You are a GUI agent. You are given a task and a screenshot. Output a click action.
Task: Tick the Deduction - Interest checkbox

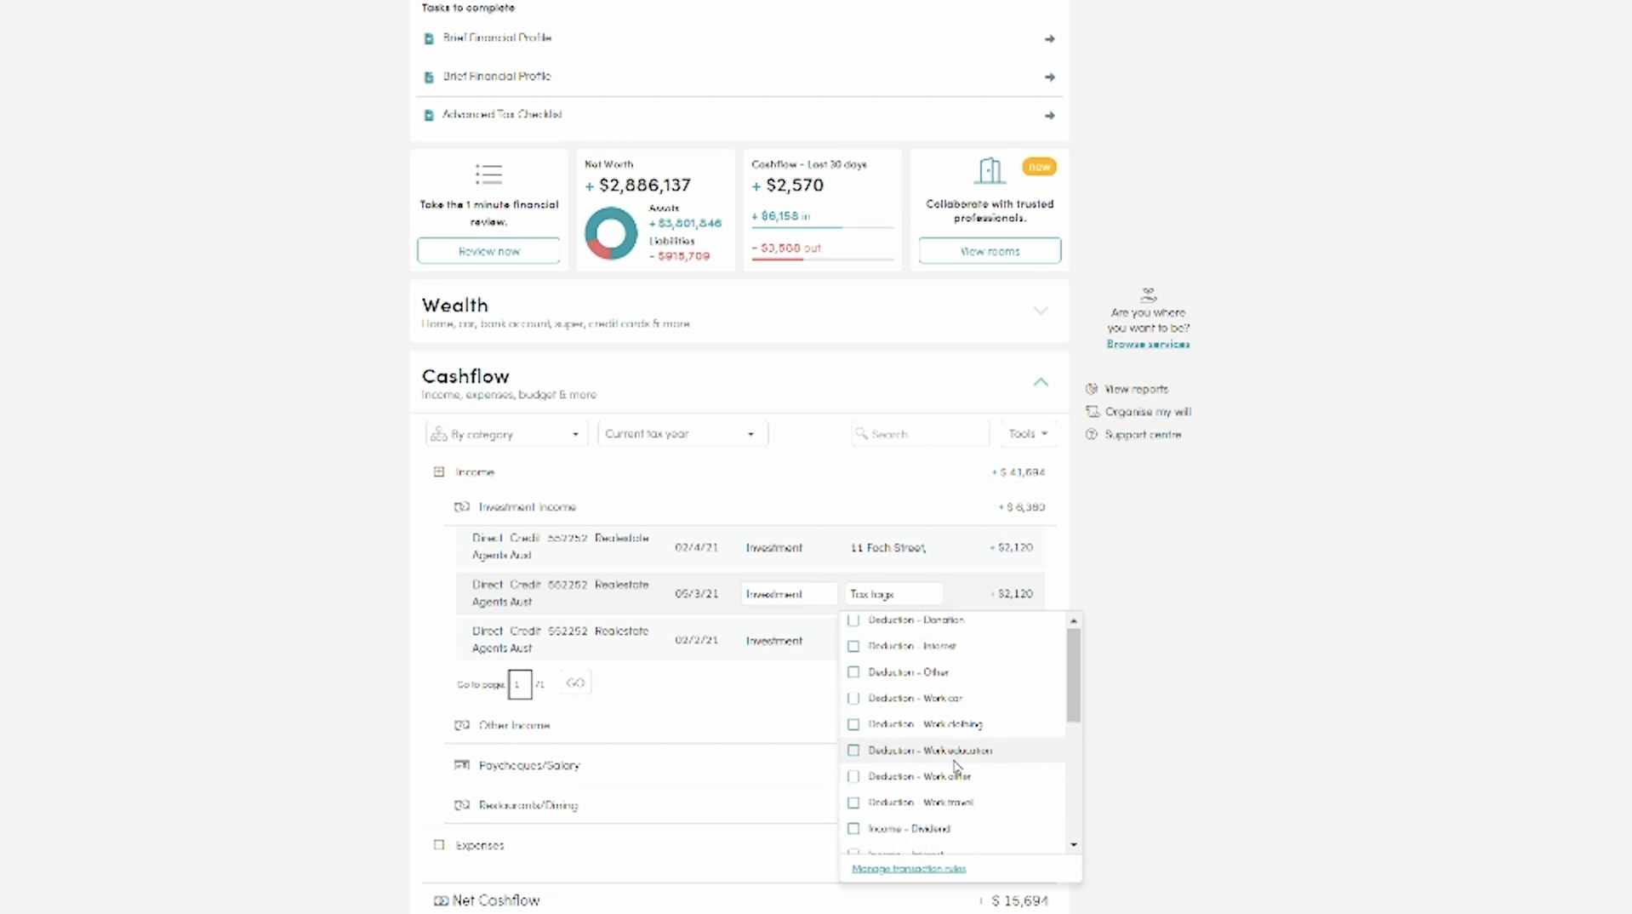[x=853, y=647]
